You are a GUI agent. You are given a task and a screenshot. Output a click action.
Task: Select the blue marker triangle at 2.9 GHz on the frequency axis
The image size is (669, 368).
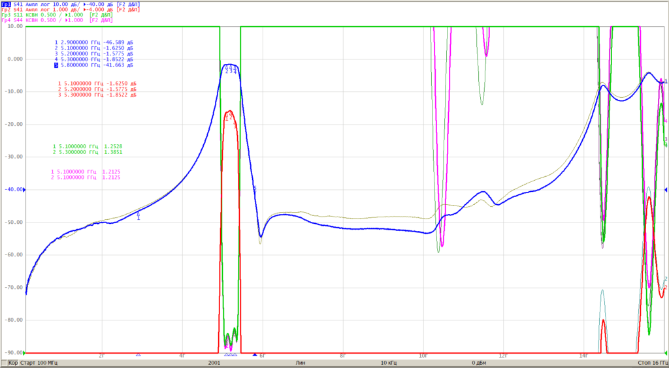tap(138, 354)
